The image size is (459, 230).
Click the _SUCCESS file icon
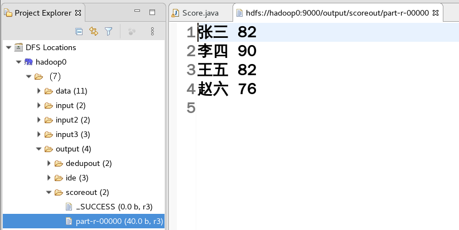(69, 207)
